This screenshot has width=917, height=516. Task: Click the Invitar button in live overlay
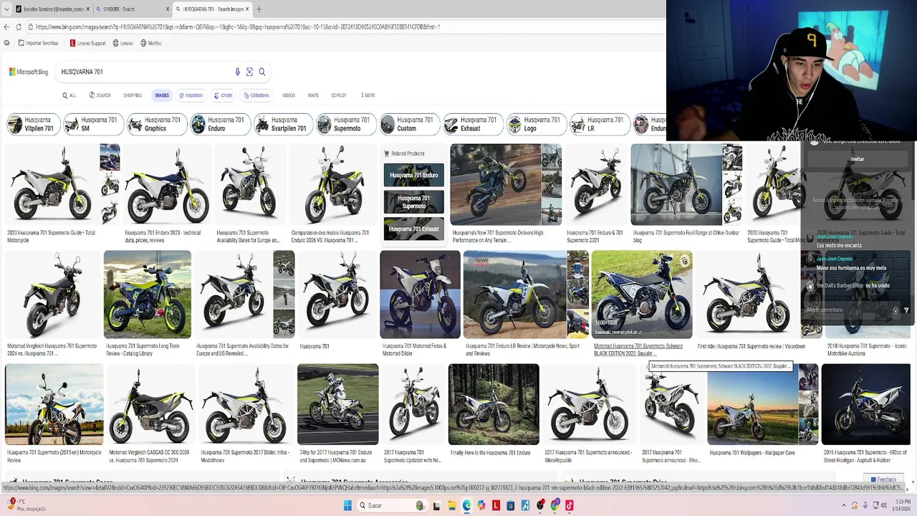[857, 159]
